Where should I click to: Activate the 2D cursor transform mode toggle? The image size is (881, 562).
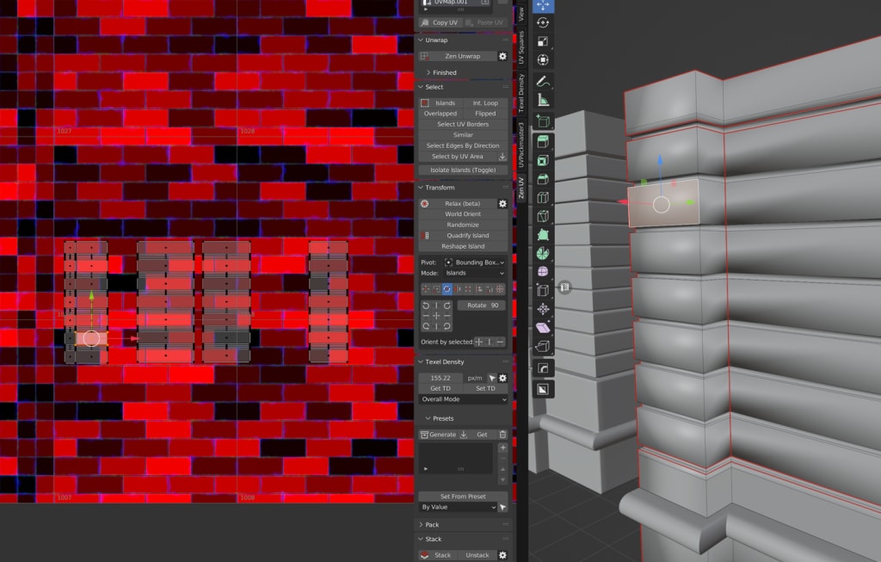[500, 289]
